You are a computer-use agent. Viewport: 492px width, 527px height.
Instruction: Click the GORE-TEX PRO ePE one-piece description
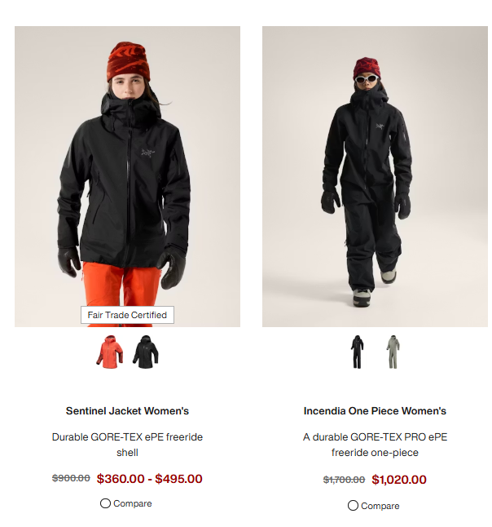[375, 445]
